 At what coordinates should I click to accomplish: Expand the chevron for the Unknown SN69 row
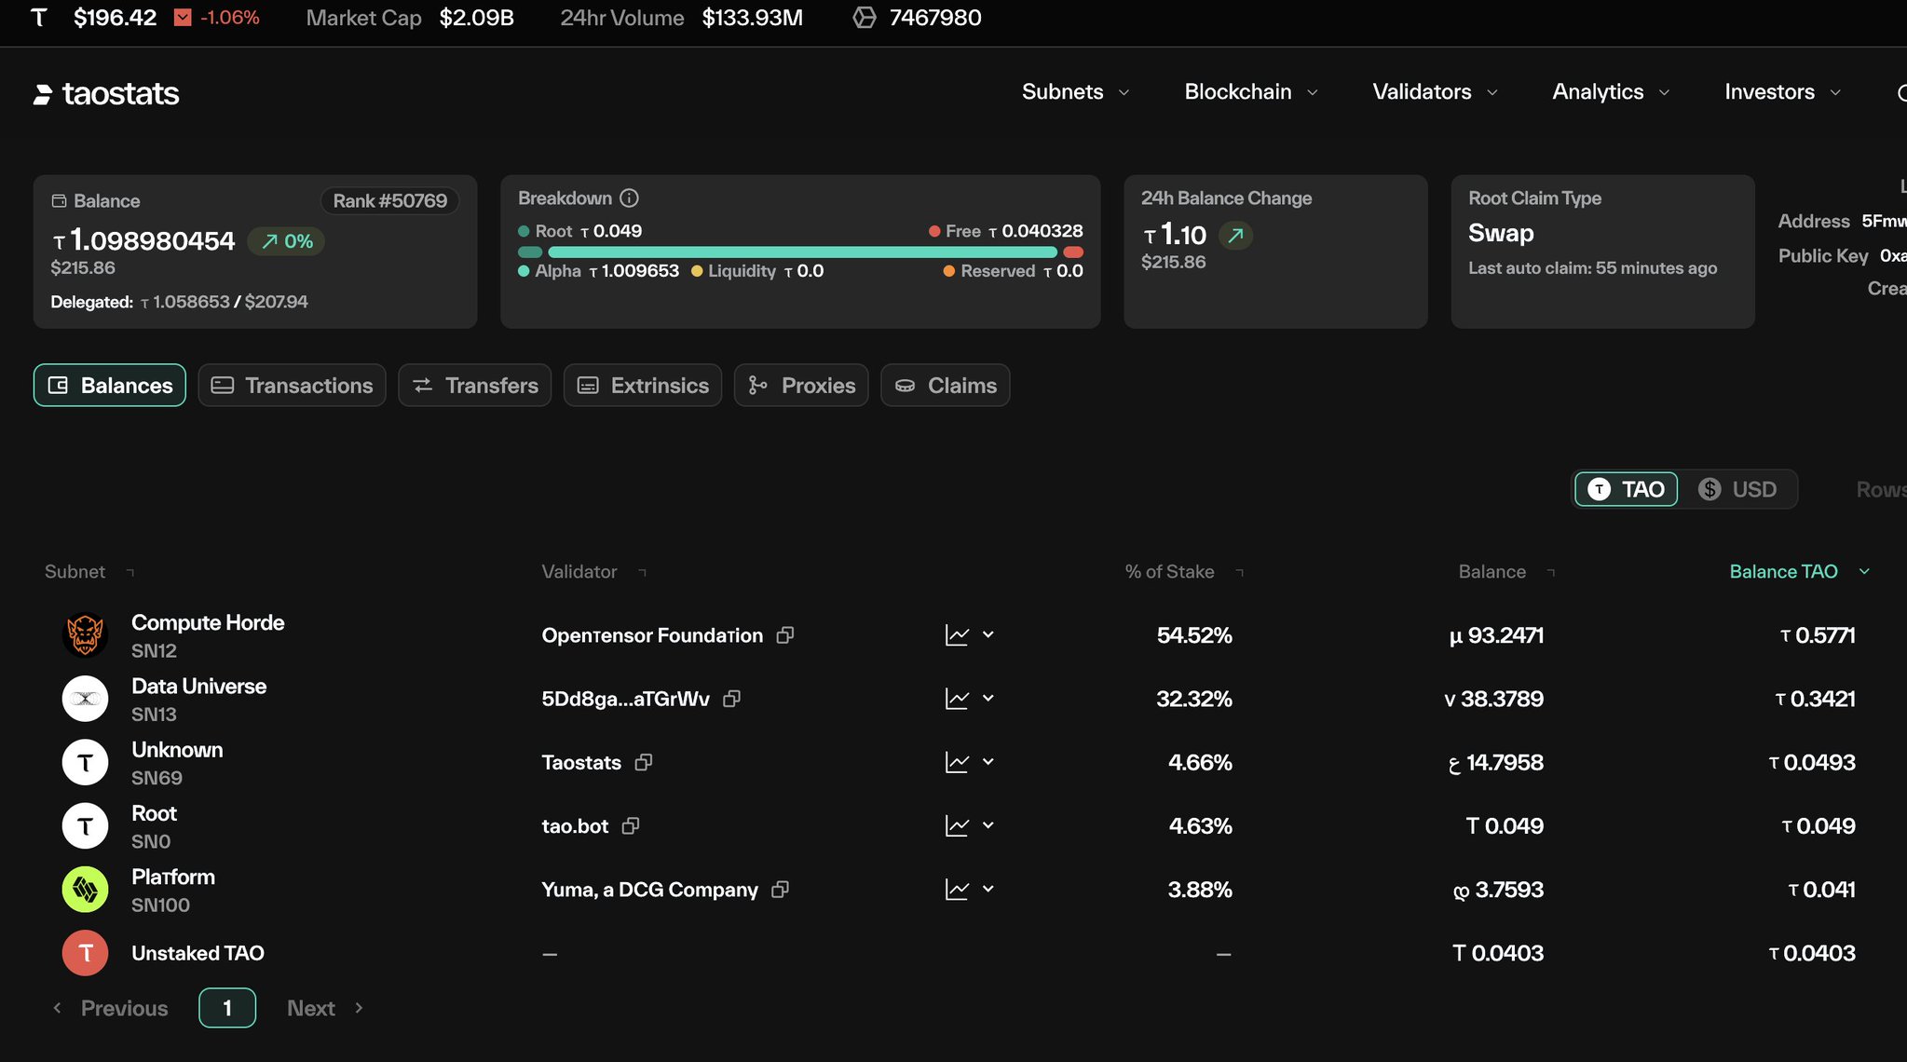point(988,762)
